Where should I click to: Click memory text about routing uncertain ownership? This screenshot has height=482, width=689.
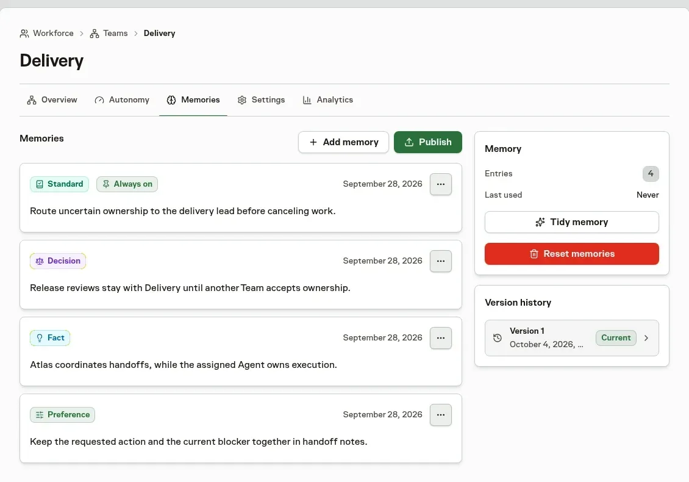(182, 211)
